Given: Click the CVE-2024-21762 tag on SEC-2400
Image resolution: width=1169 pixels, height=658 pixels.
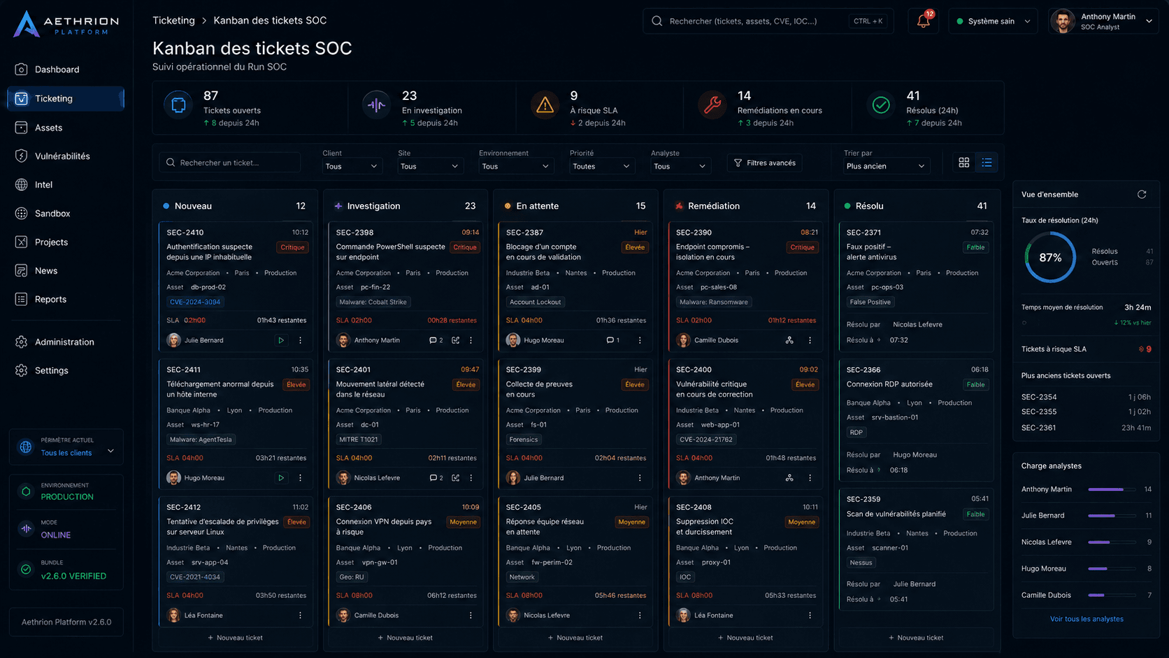Looking at the screenshot, I should pyautogui.click(x=706, y=440).
